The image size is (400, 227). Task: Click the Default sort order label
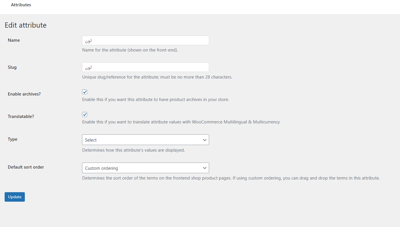coord(26,167)
